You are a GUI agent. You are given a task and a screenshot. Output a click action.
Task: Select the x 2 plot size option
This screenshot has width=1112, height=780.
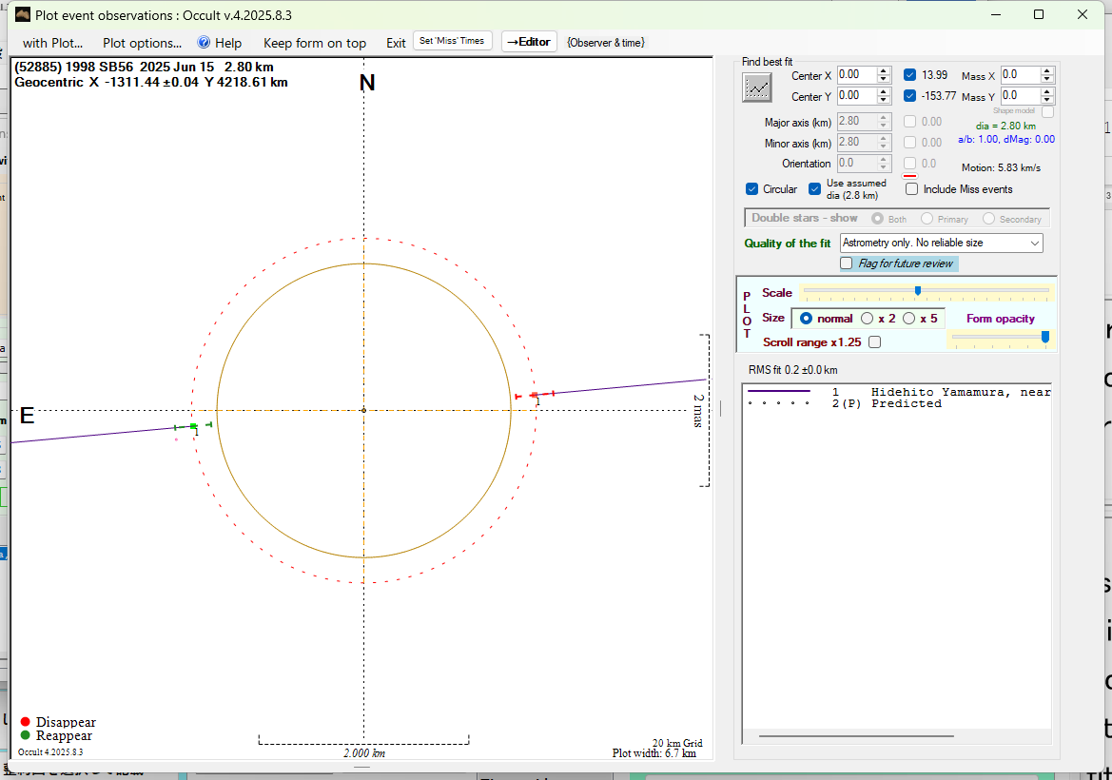pyautogui.click(x=868, y=319)
